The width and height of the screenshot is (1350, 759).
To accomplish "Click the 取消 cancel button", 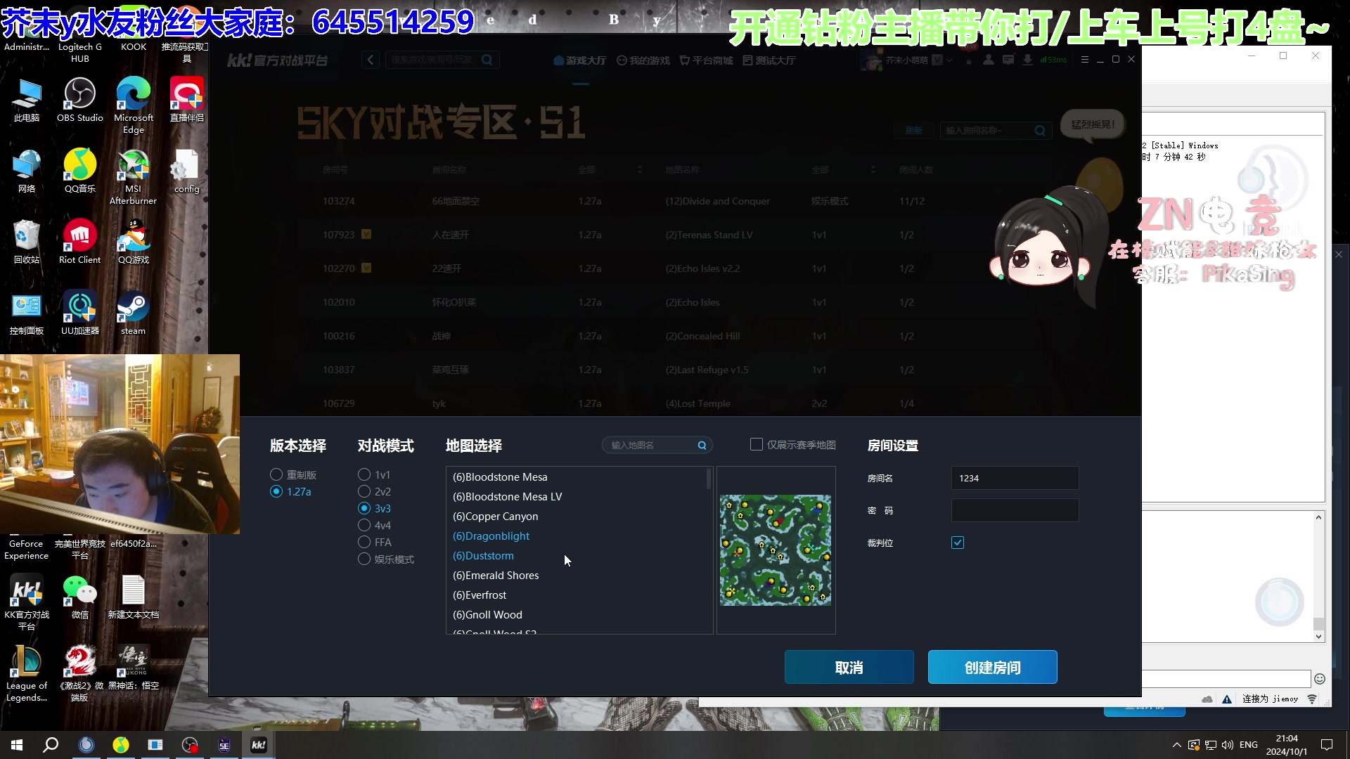I will 849,667.
